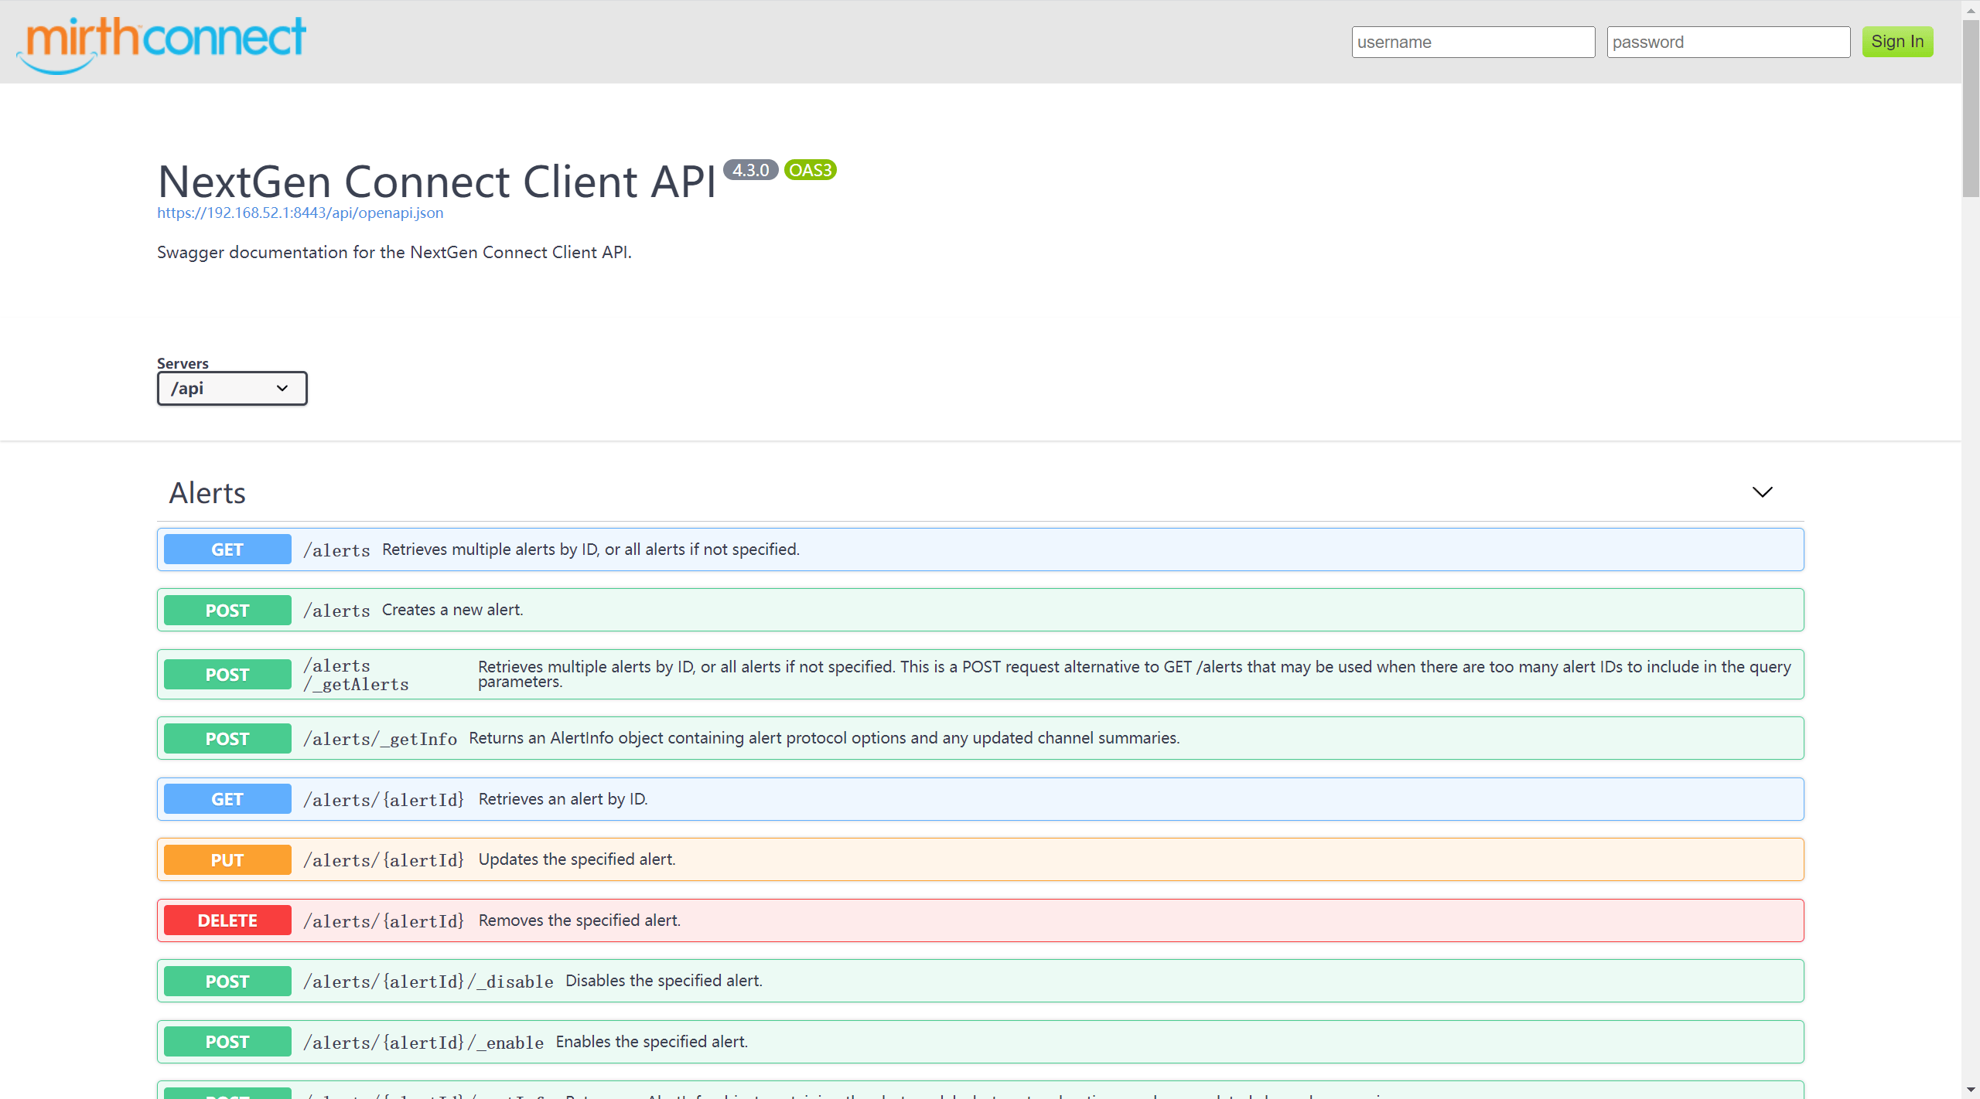Expand POST /alerts creates a new alert
The image size is (1980, 1099).
pyautogui.click(x=980, y=610)
